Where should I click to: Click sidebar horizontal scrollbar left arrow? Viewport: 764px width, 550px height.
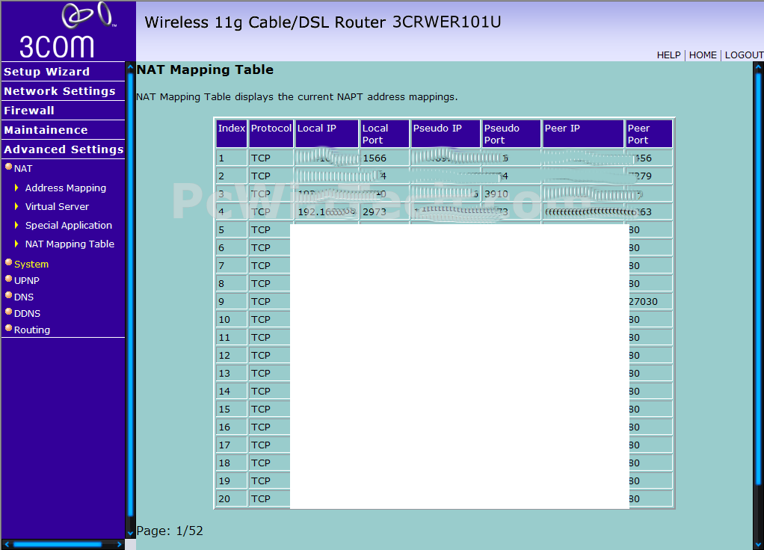coord(7,544)
